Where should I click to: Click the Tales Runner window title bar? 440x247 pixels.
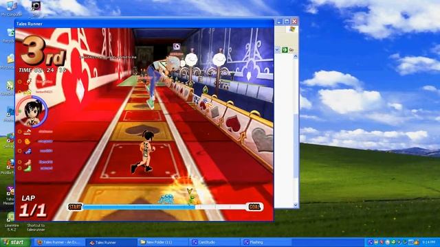tap(144, 24)
